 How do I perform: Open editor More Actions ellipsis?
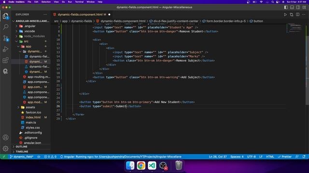point(304,14)
